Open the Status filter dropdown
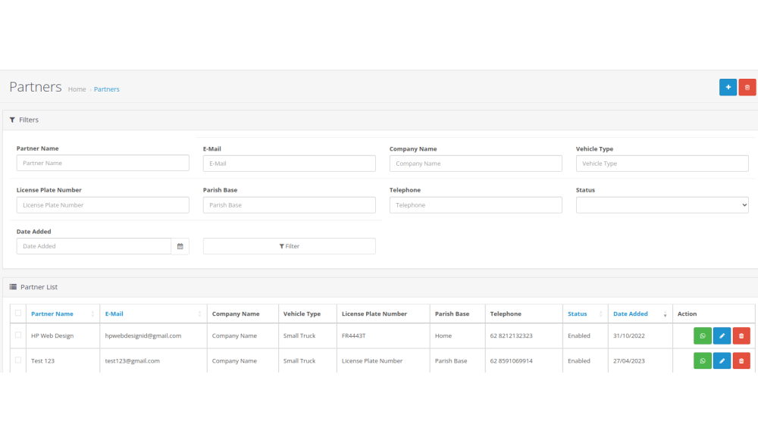 pyautogui.click(x=662, y=205)
